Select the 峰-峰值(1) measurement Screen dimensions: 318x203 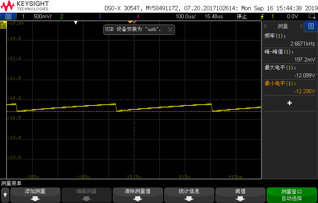[x=290, y=56]
